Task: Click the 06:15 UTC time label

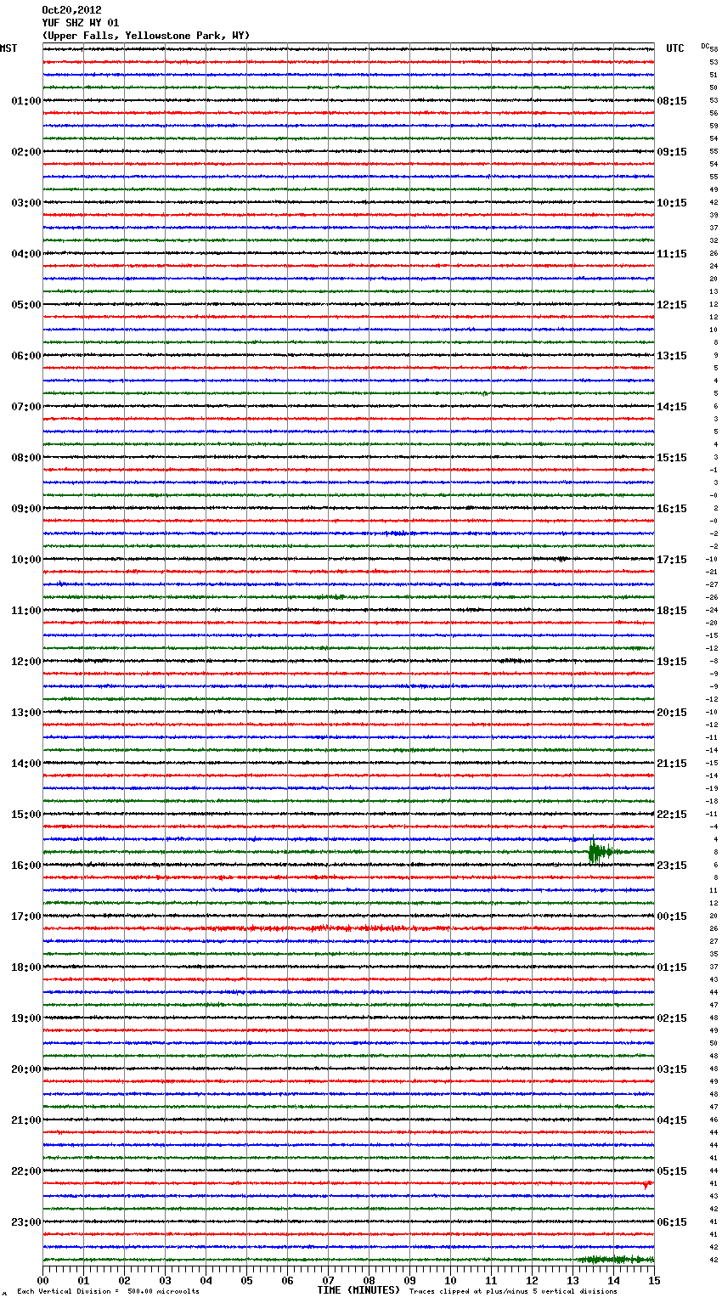Action: [672, 1222]
